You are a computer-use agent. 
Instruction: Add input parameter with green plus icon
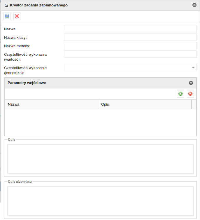[x=180, y=94]
